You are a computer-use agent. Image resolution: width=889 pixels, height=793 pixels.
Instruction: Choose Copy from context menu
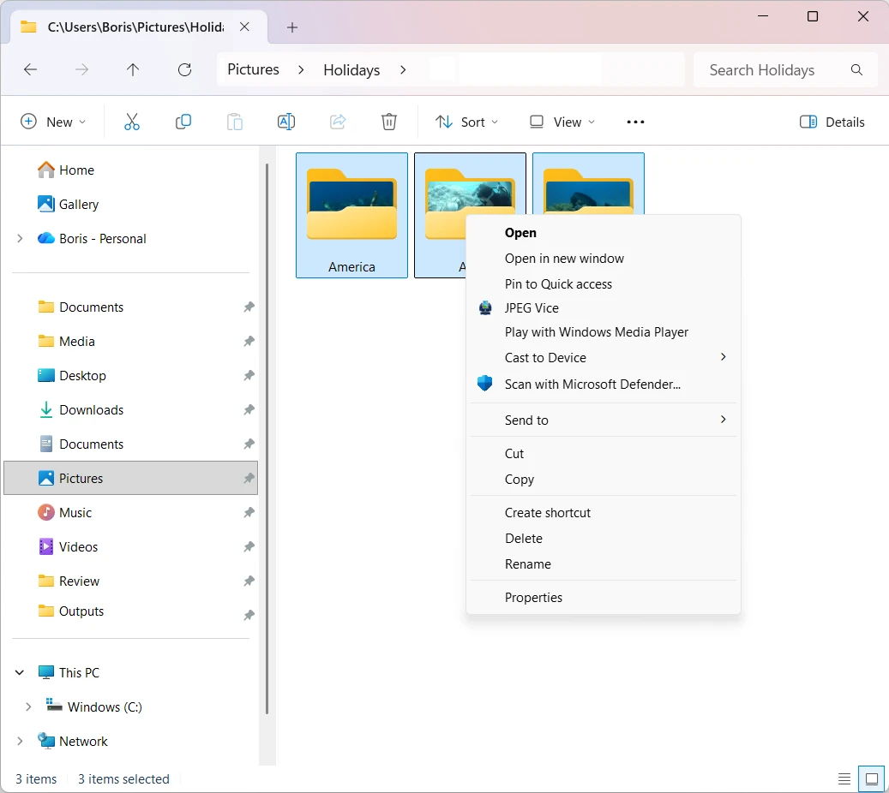(604, 480)
